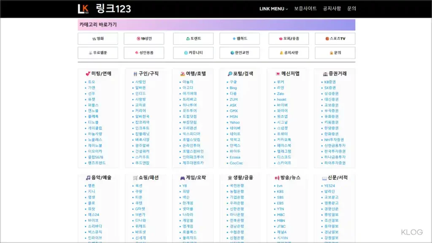Open the Bing link under 포털/검색
Viewport: 432px width, 243px height.
[x=233, y=88]
